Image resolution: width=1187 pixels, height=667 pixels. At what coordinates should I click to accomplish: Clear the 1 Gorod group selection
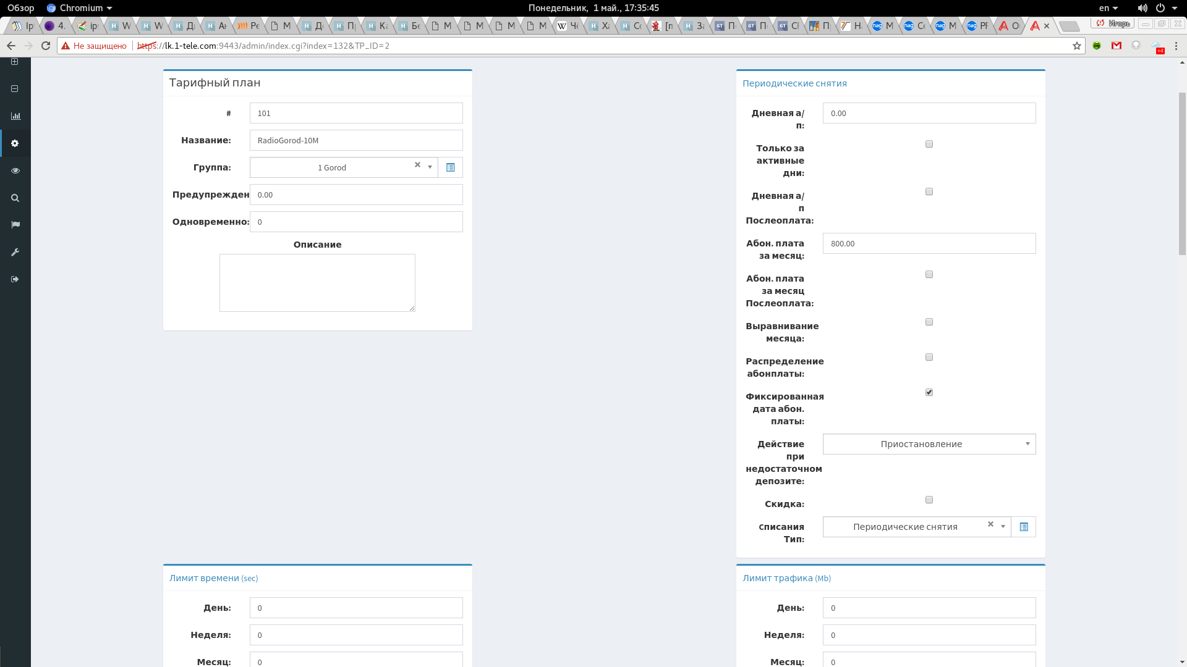coord(417,165)
